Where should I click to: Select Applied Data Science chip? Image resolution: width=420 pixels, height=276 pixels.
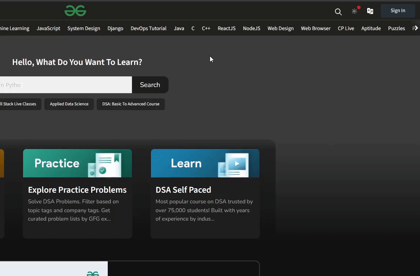click(69, 104)
